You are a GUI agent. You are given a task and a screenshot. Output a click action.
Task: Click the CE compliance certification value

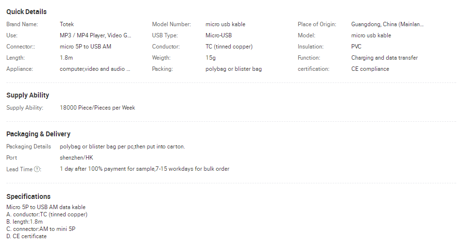pos(370,69)
